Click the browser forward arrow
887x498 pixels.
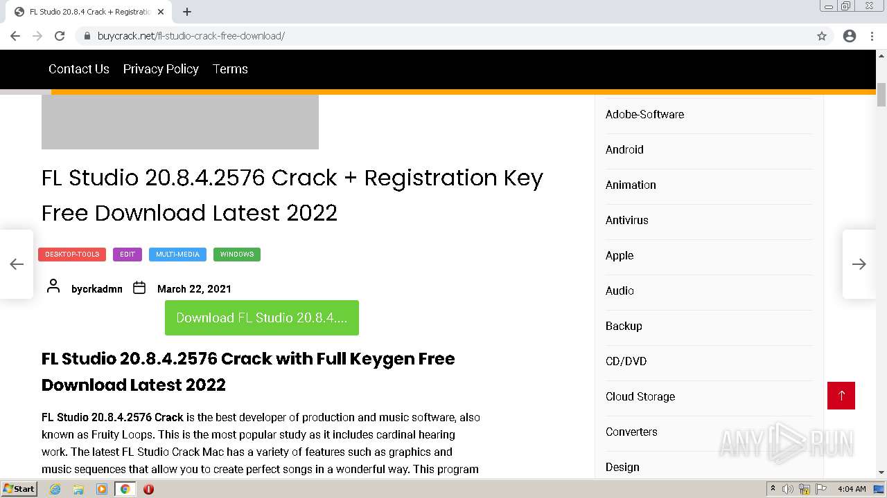point(37,36)
